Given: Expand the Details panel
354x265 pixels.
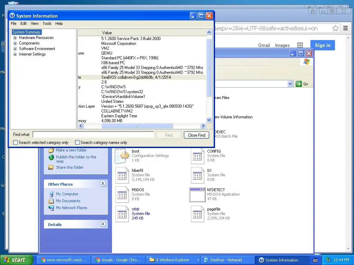Looking at the screenshot, I should click(x=103, y=224).
